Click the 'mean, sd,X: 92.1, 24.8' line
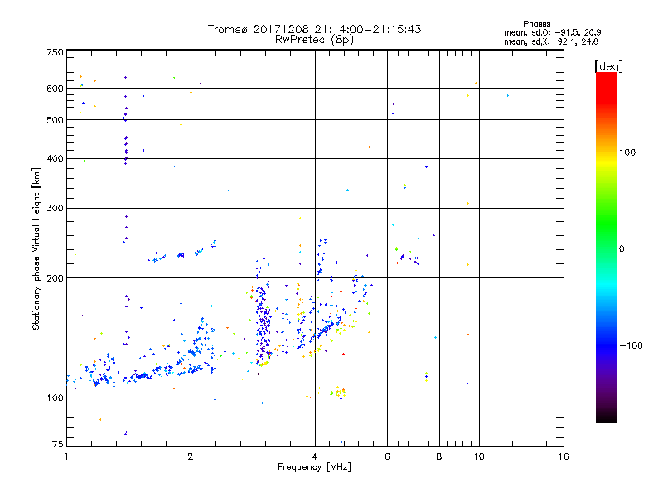This screenshot has width=663, height=497. pyautogui.click(x=551, y=41)
